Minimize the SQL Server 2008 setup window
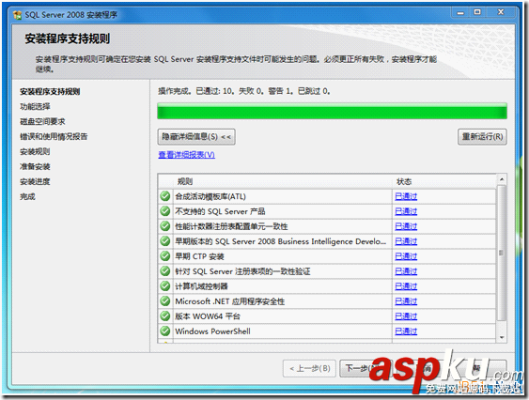Screen dimensions: 529x400 pos(460,13)
